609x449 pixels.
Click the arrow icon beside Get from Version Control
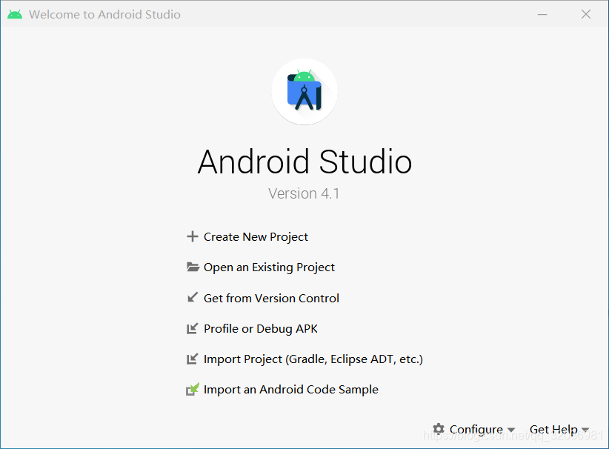[193, 298]
